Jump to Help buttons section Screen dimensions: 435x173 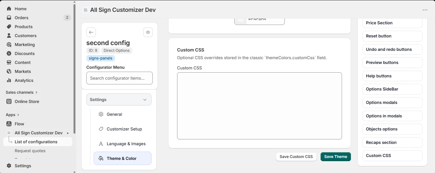tap(392, 76)
